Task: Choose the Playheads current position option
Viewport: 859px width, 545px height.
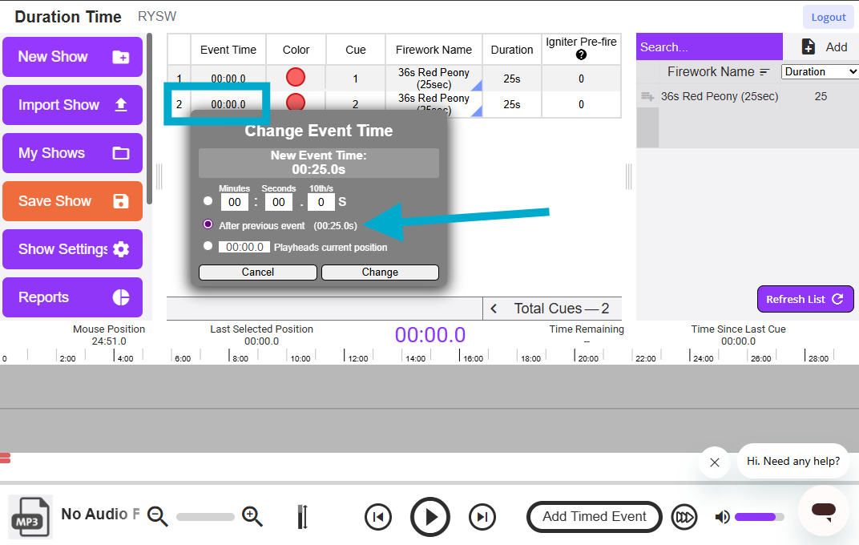Action: tap(209, 247)
